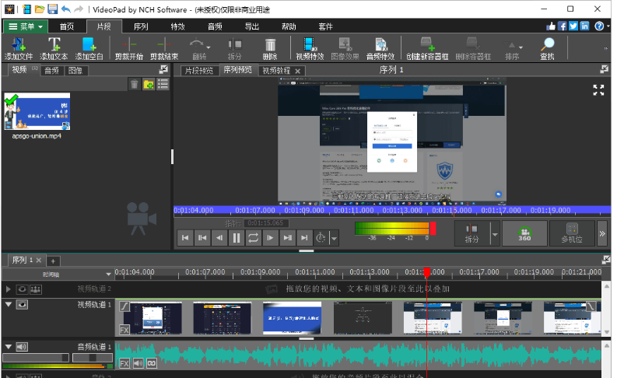Toggle visibility eye of 视频轨道 2
This screenshot has width=617, height=378.
pyautogui.click(x=22, y=289)
